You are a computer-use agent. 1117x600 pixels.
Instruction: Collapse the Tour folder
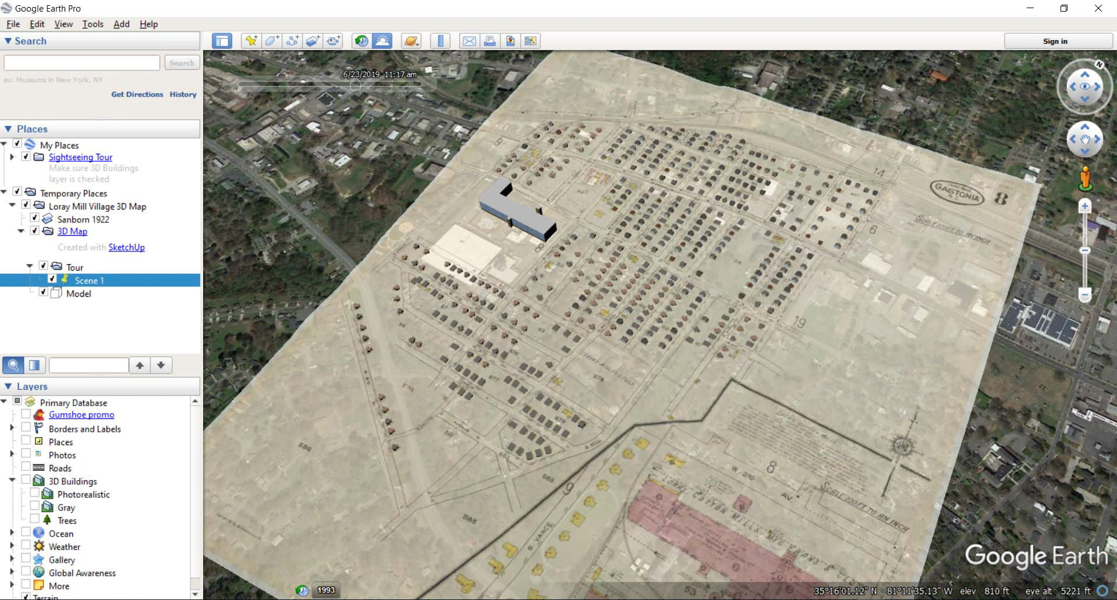[x=29, y=266]
